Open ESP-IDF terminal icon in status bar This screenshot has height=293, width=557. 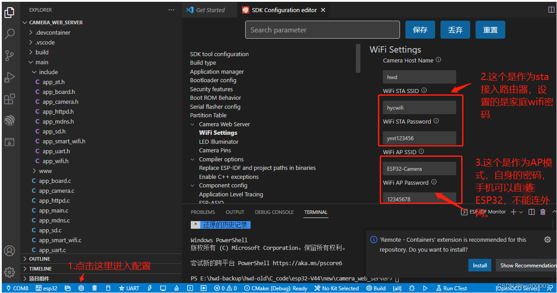[190, 289]
